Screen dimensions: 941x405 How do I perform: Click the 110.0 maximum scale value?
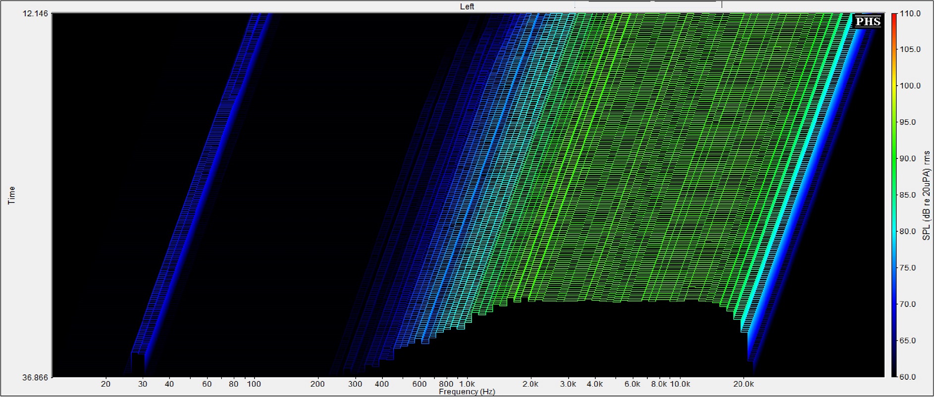pos(910,13)
